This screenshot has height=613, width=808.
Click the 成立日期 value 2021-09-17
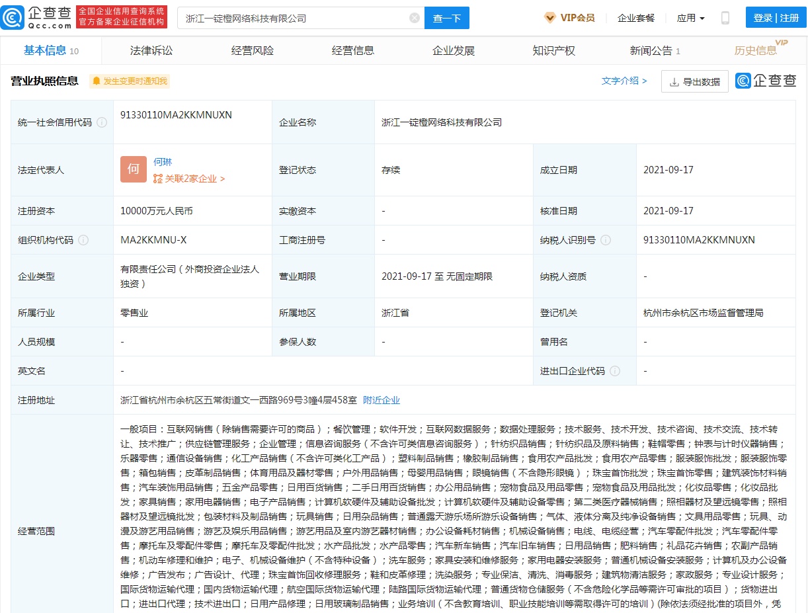pos(668,170)
